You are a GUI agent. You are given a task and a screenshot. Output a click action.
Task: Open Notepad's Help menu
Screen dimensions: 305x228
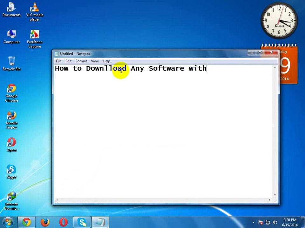coord(106,61)
